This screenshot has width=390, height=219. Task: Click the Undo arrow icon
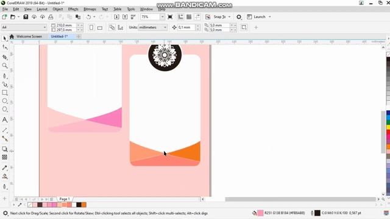pos(88,17)
